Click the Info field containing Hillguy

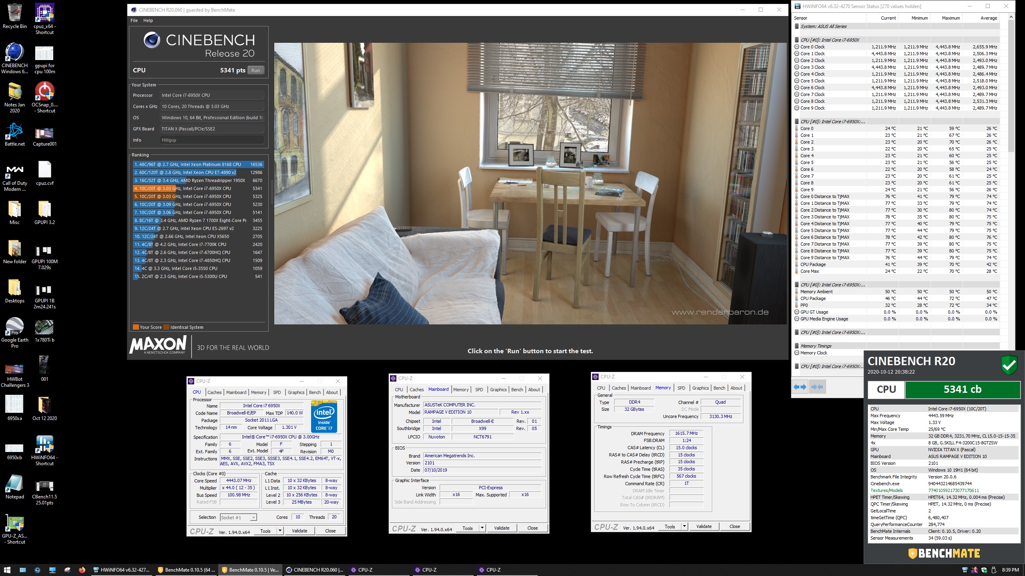pos(212,140)
